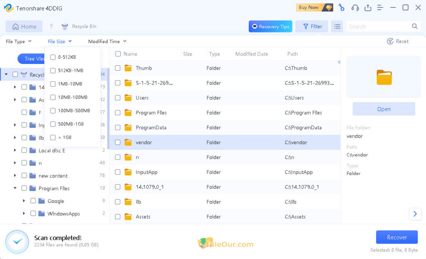
Task: Click the share/export icon
Action: point(368,7)
